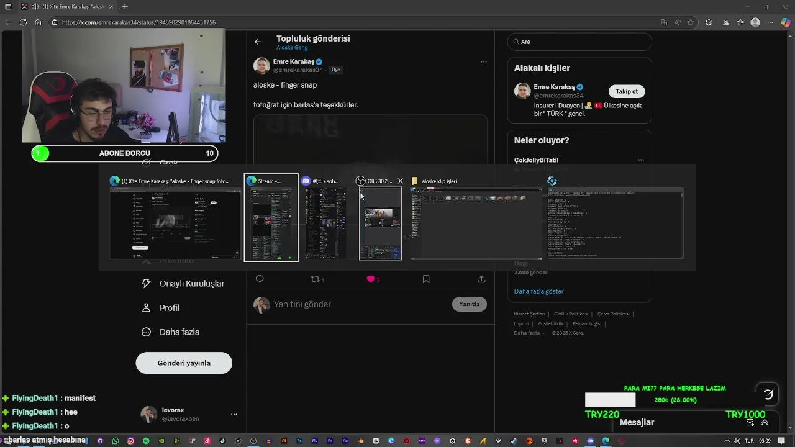Open Hizmet Şartları footer link
795x447 pixels.
(529, 314)
